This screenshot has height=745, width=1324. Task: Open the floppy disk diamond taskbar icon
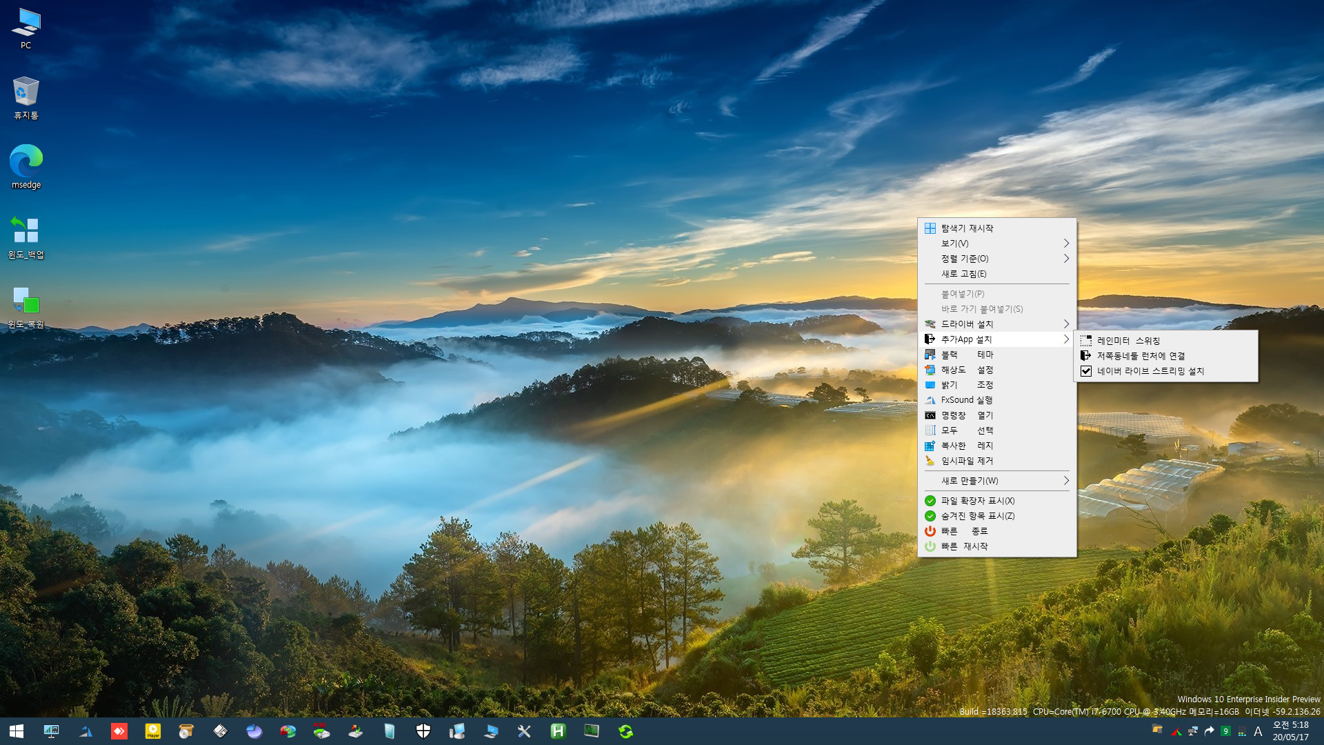coord(221,731)
